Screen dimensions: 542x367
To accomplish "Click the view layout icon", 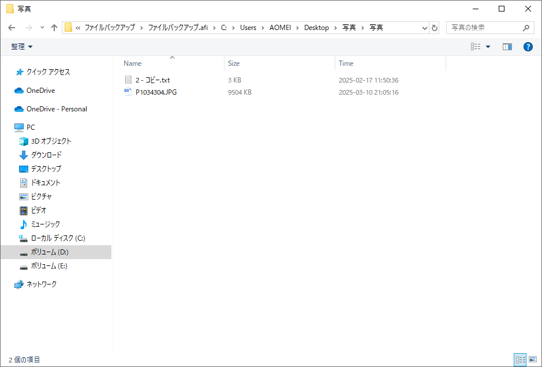I will [x=476, y=46].
